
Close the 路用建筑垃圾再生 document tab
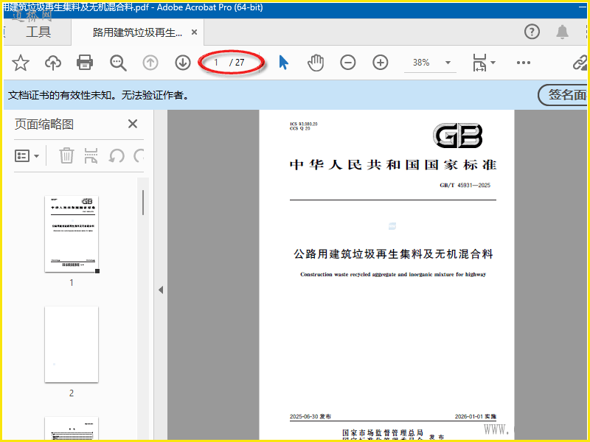pyautogui.click(x=194, y=32)
